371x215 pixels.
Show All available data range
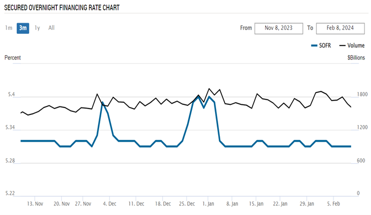[x=51, y=28]
